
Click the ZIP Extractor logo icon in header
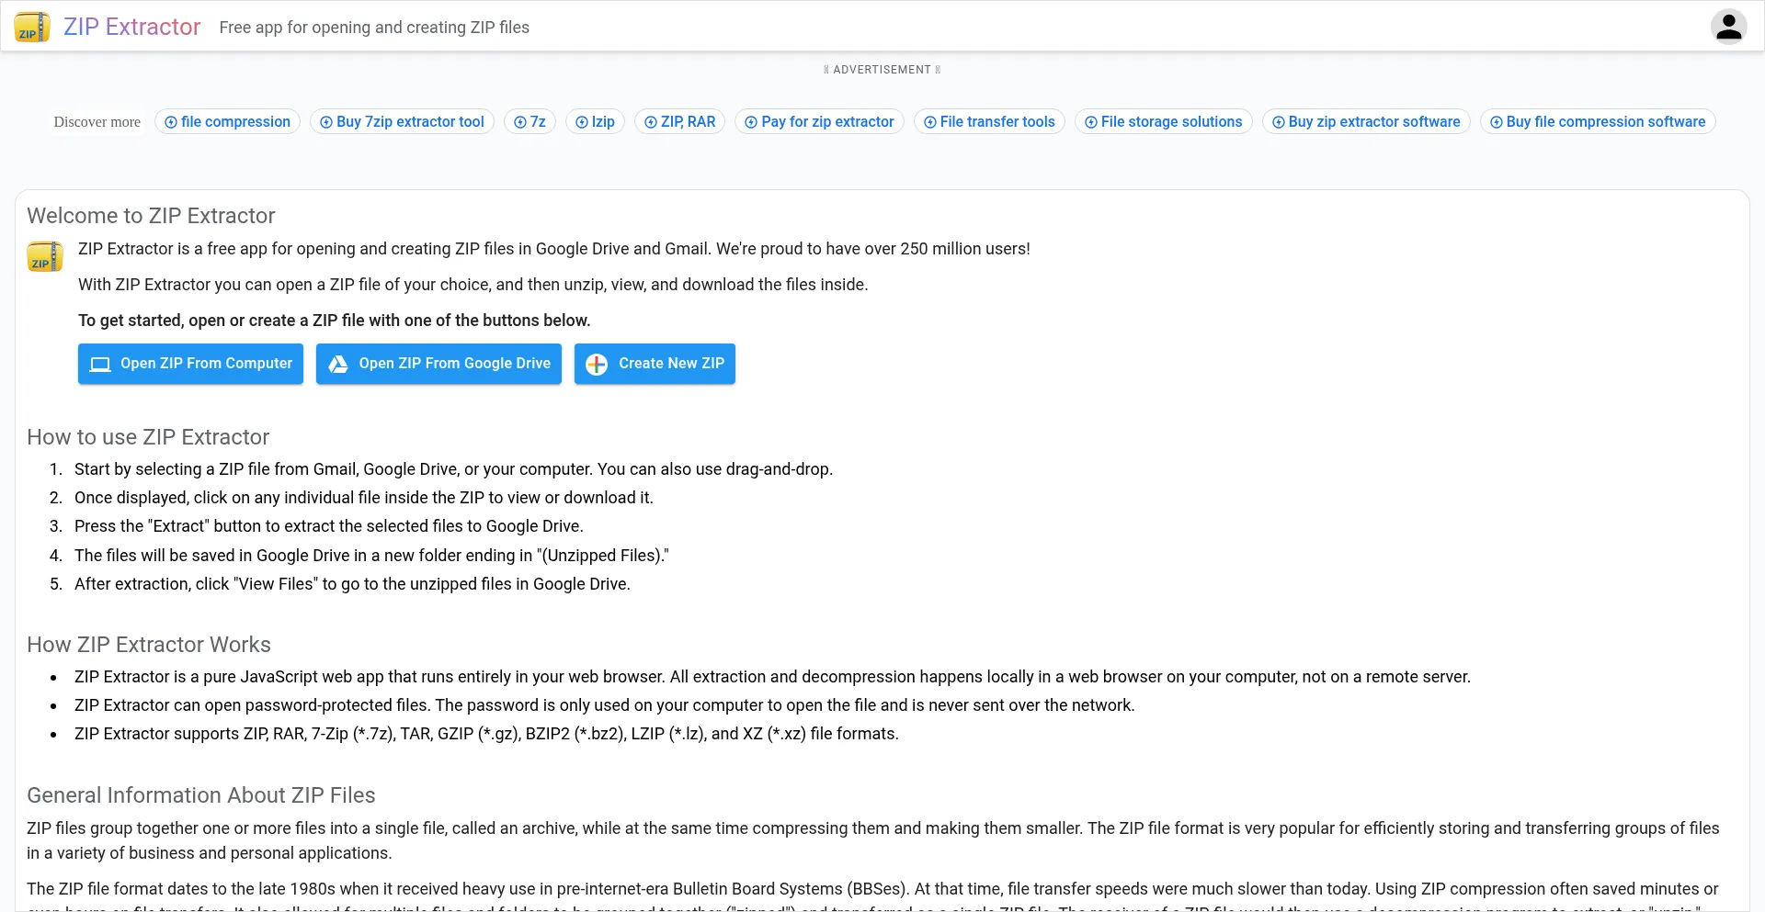tap(32, 27)
